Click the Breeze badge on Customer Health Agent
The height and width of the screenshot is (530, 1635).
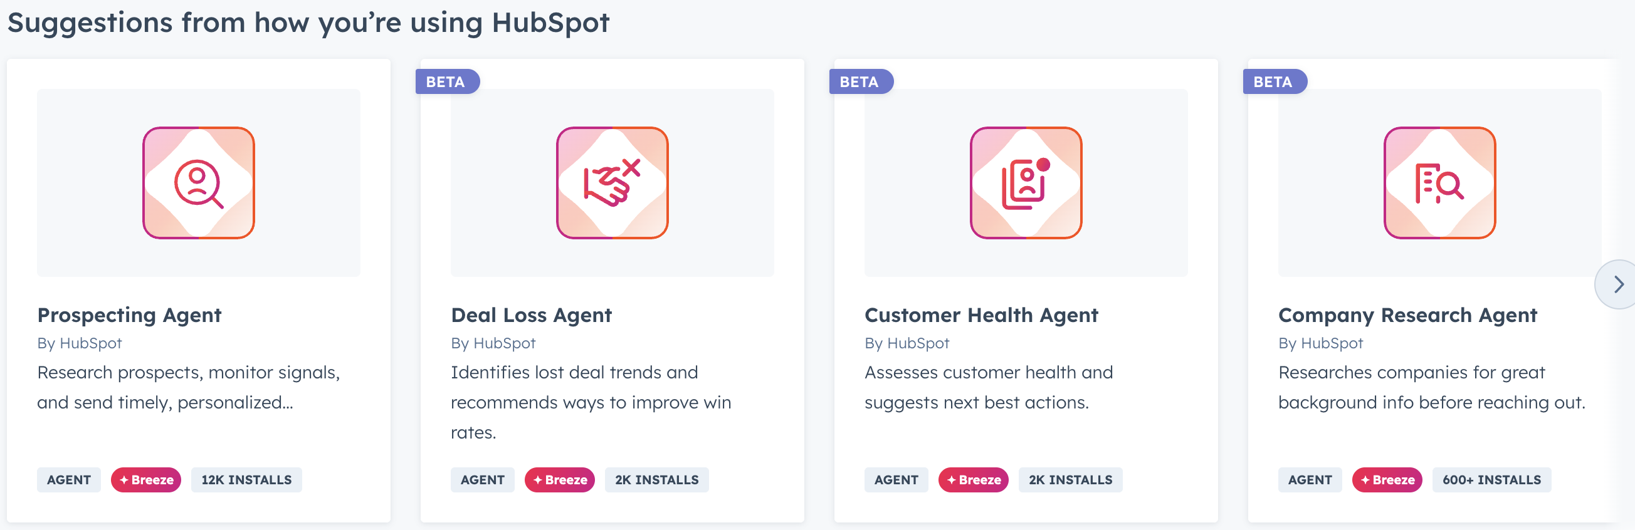tap(974, 480)
